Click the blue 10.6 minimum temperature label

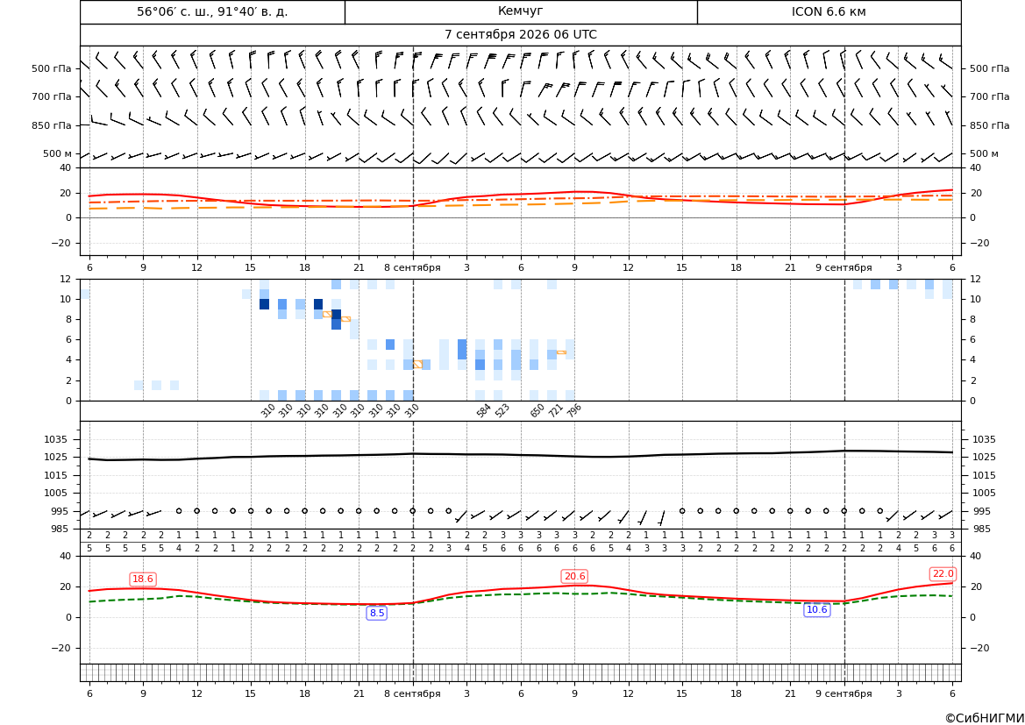(x=816, y=610)
